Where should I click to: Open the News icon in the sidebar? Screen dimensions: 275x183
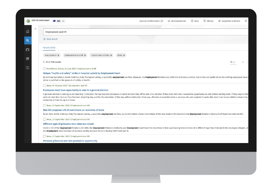coord(28,59)
